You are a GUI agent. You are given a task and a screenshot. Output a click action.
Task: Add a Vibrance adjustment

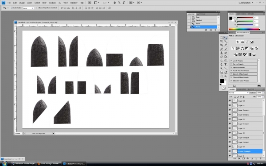[233, 48]
